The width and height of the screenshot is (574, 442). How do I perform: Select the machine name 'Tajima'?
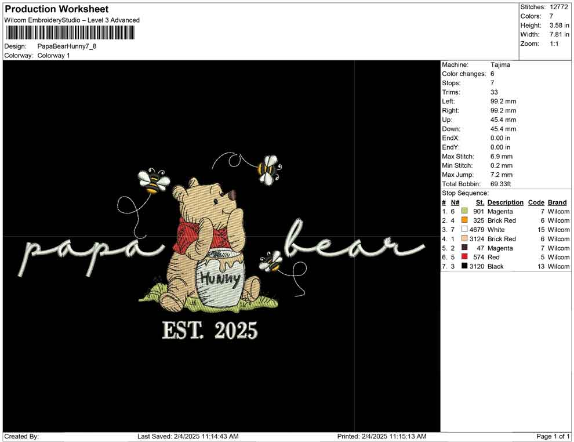point(500,65)
